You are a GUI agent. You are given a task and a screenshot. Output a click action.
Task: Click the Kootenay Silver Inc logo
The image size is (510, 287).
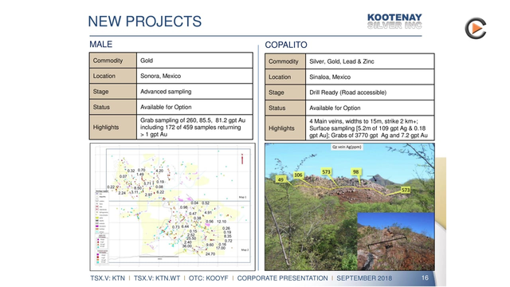[394, 22]
